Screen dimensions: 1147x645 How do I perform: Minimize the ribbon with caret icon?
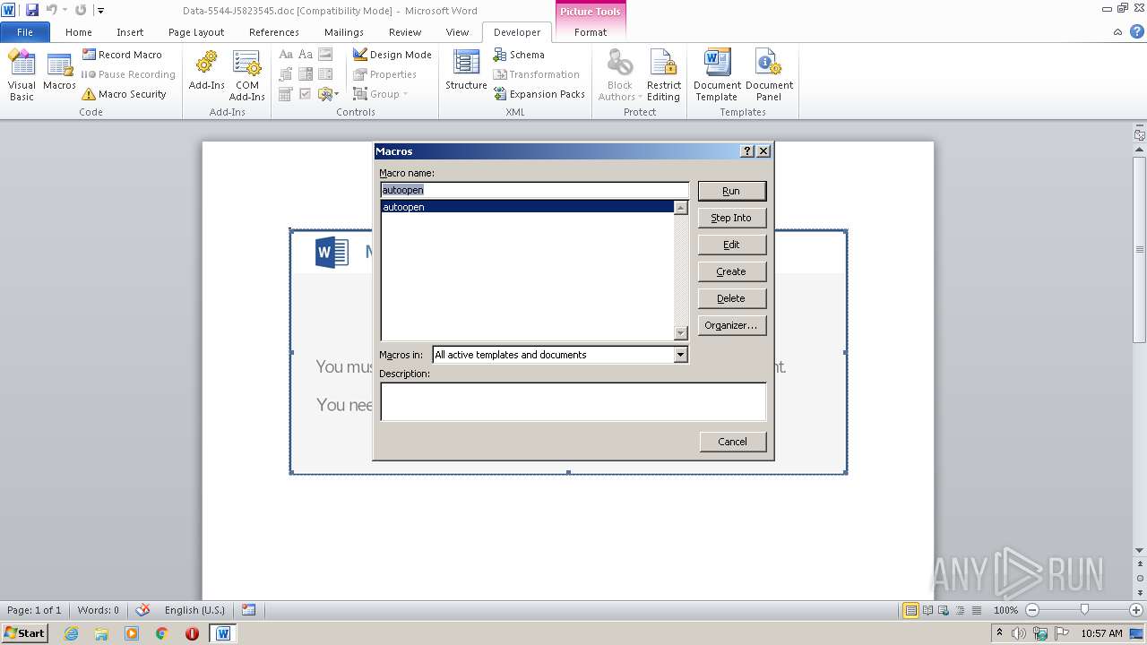(x=1117, y=31)
